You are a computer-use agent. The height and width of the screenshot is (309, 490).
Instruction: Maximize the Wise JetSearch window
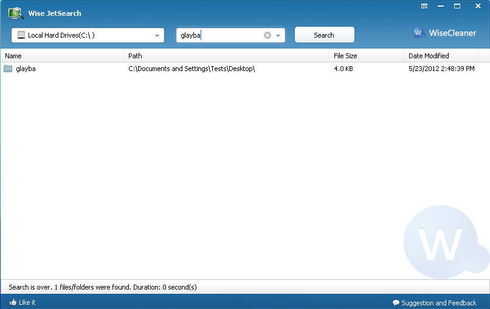(457, 6)
